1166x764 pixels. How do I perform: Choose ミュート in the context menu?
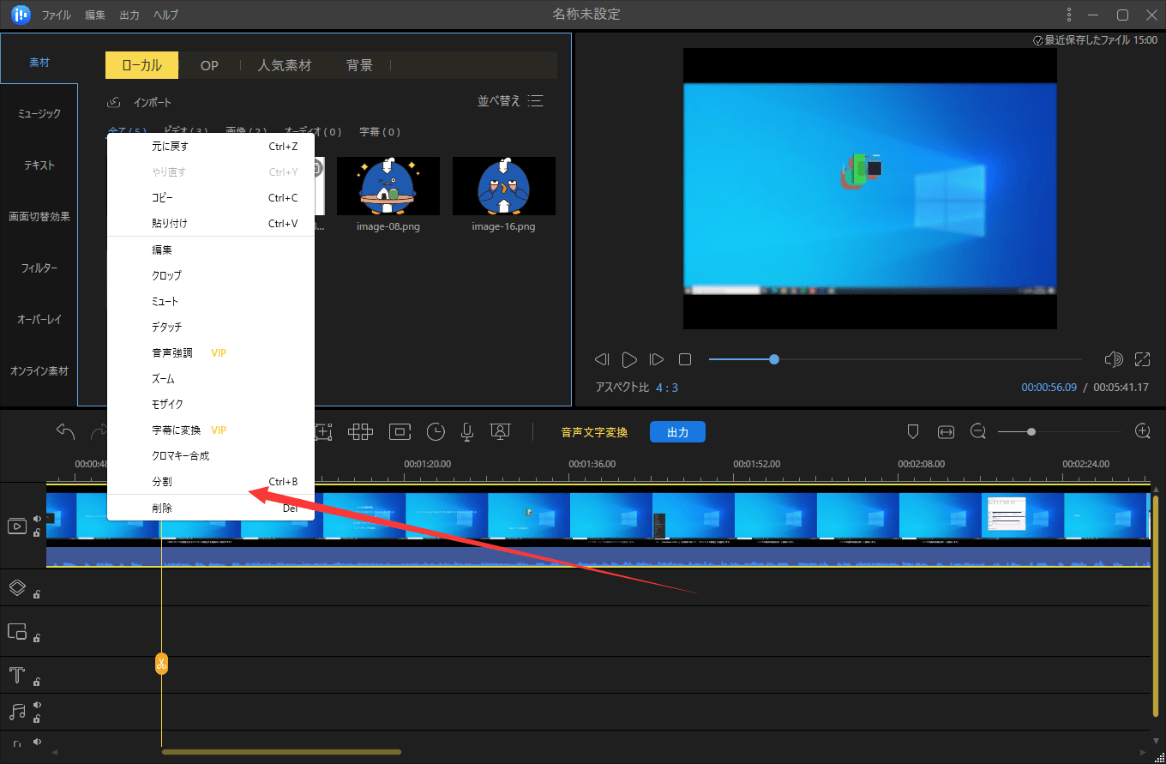click(x=211, y=302)
